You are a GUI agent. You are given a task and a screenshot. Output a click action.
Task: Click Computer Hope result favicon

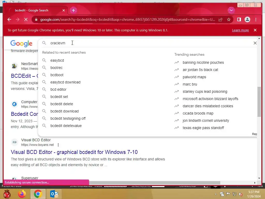[x=14, y=104]
